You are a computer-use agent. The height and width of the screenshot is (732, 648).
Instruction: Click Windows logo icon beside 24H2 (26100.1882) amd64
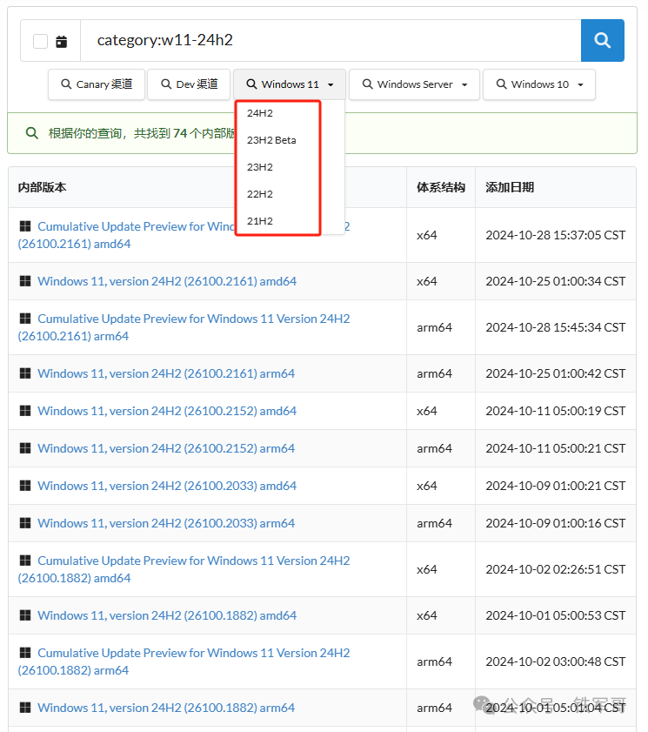click(25, 614)
